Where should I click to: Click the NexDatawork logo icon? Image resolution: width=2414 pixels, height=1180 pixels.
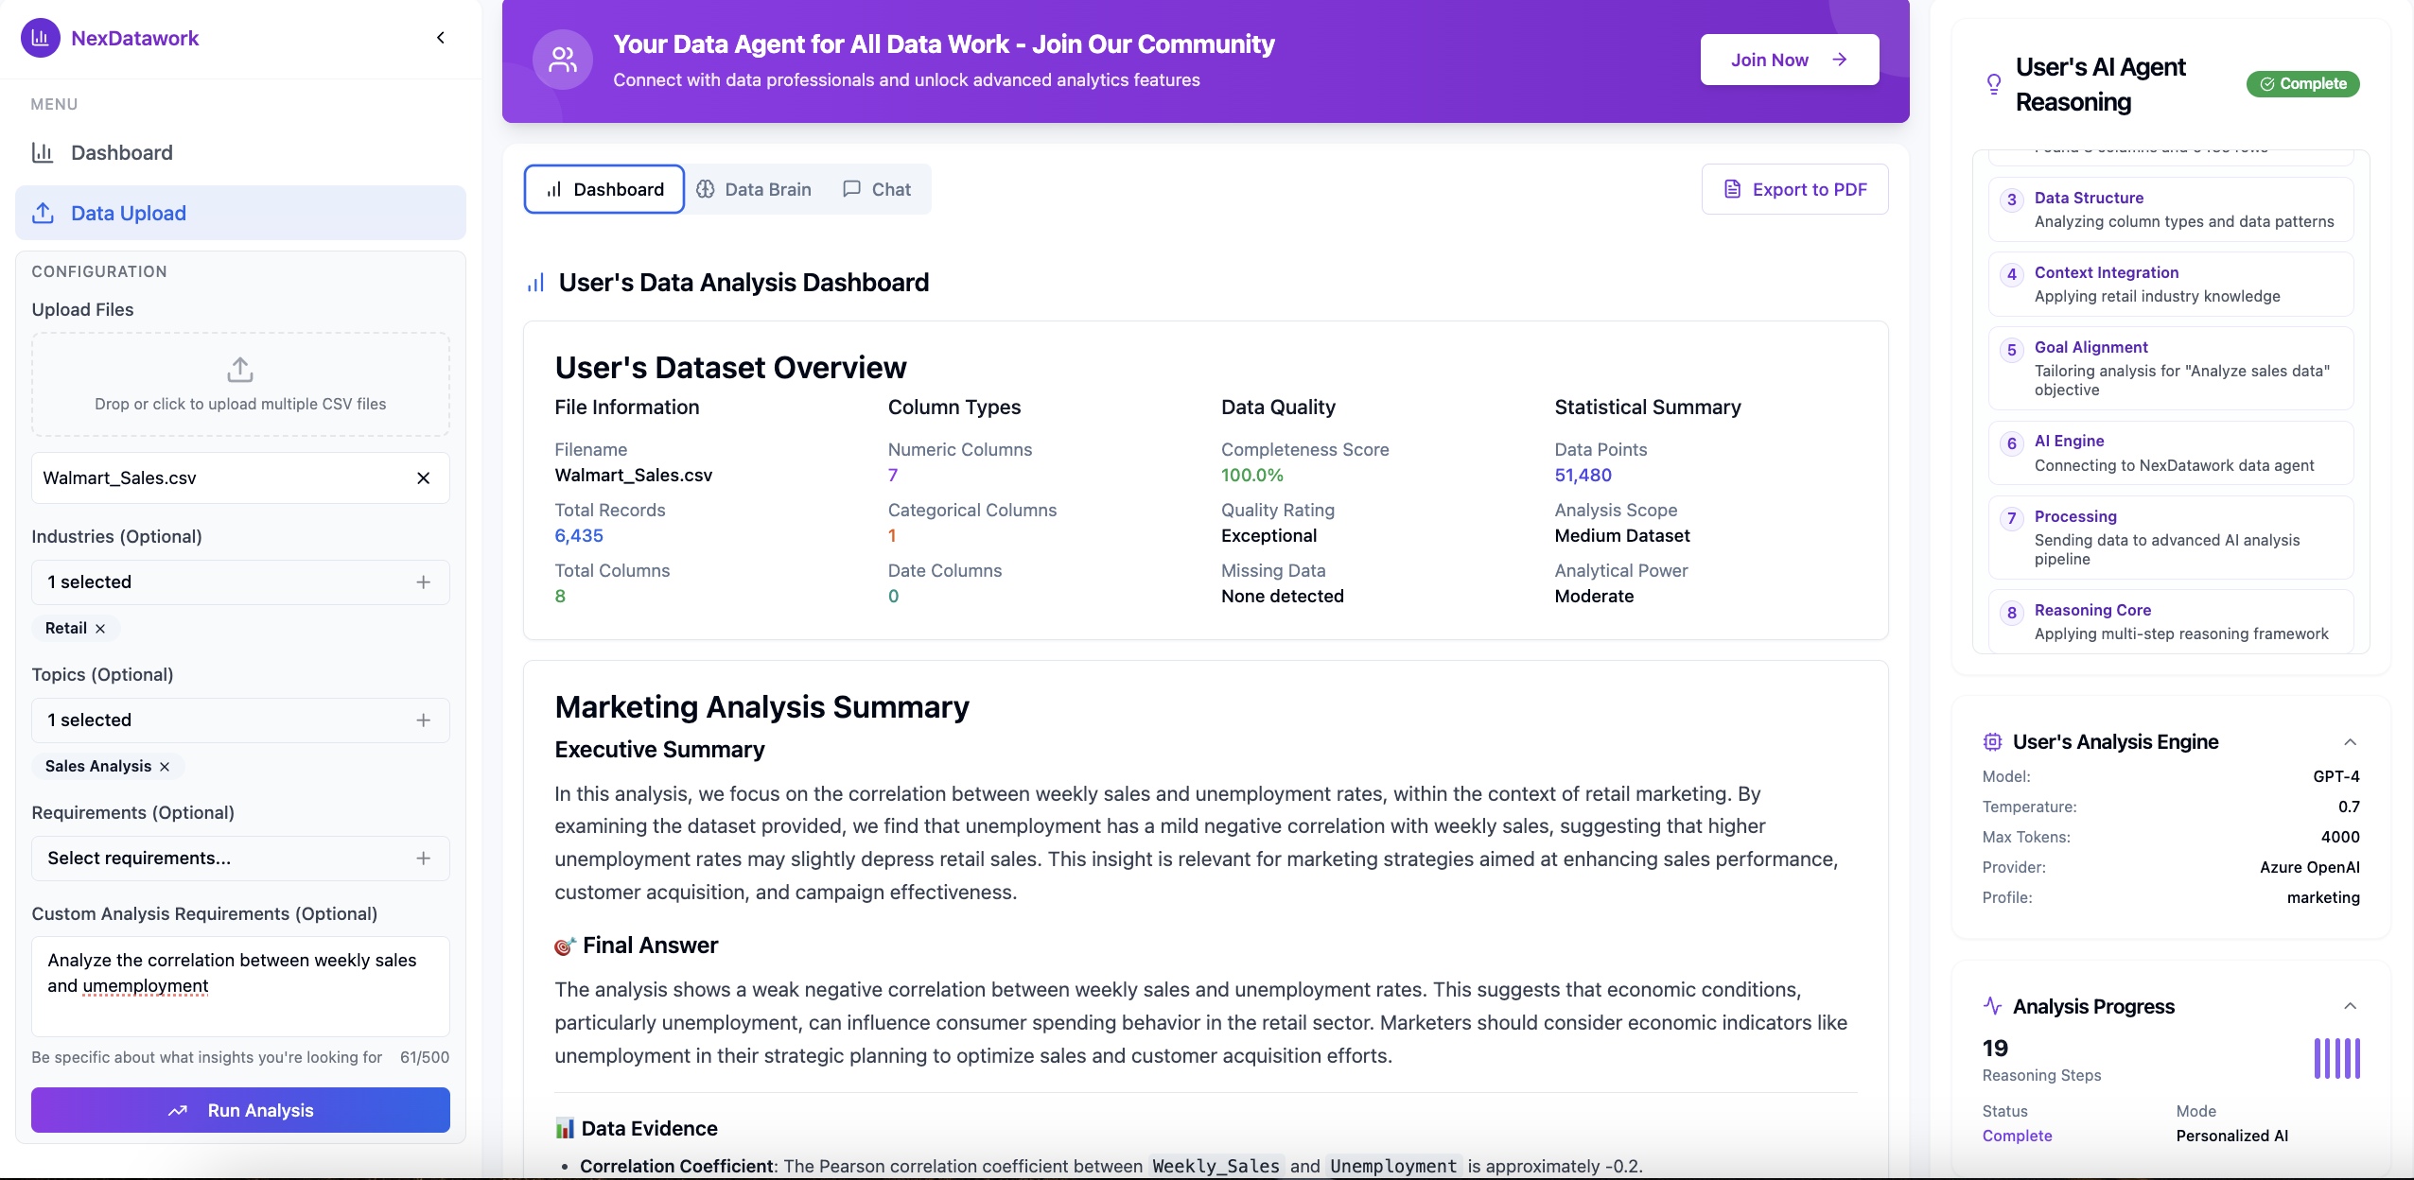[40, 37]
